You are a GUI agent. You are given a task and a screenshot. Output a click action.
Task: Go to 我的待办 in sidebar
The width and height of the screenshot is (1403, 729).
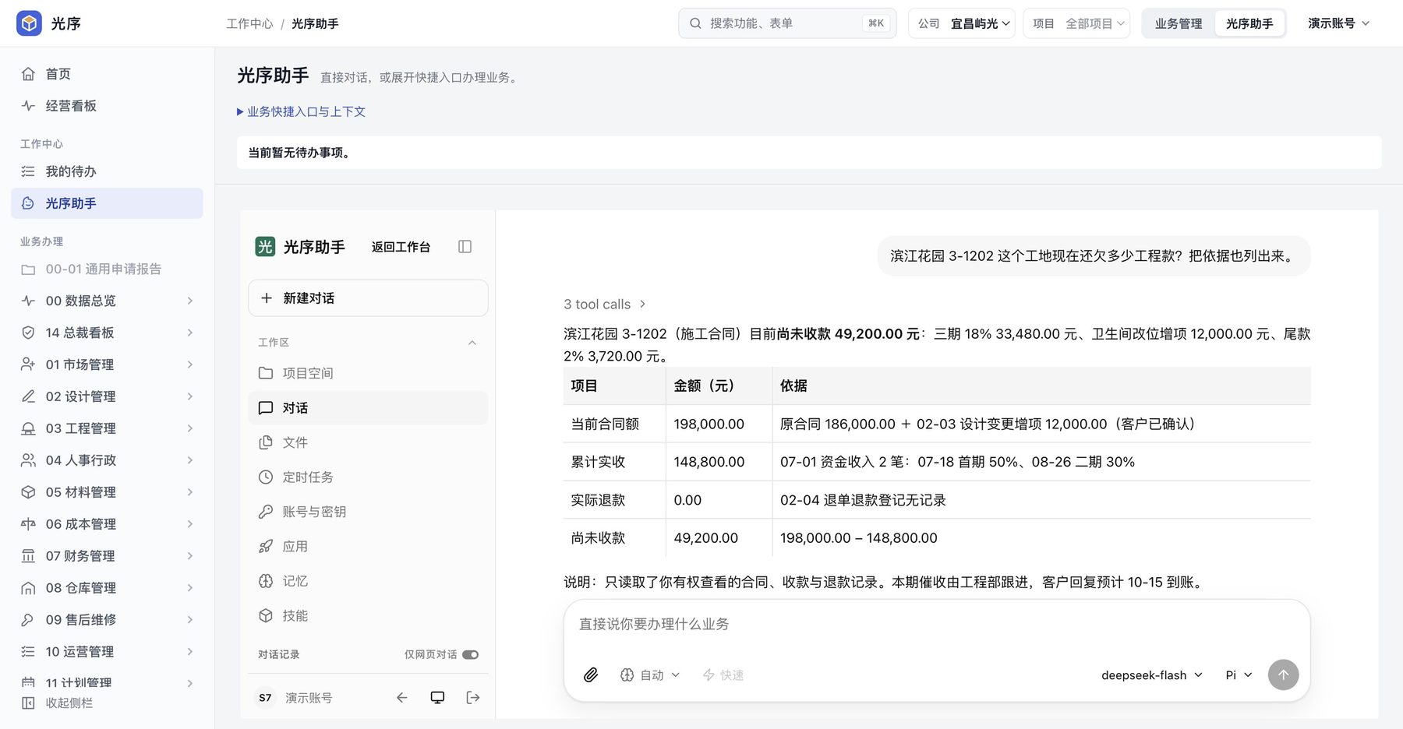tap(107, 171)
